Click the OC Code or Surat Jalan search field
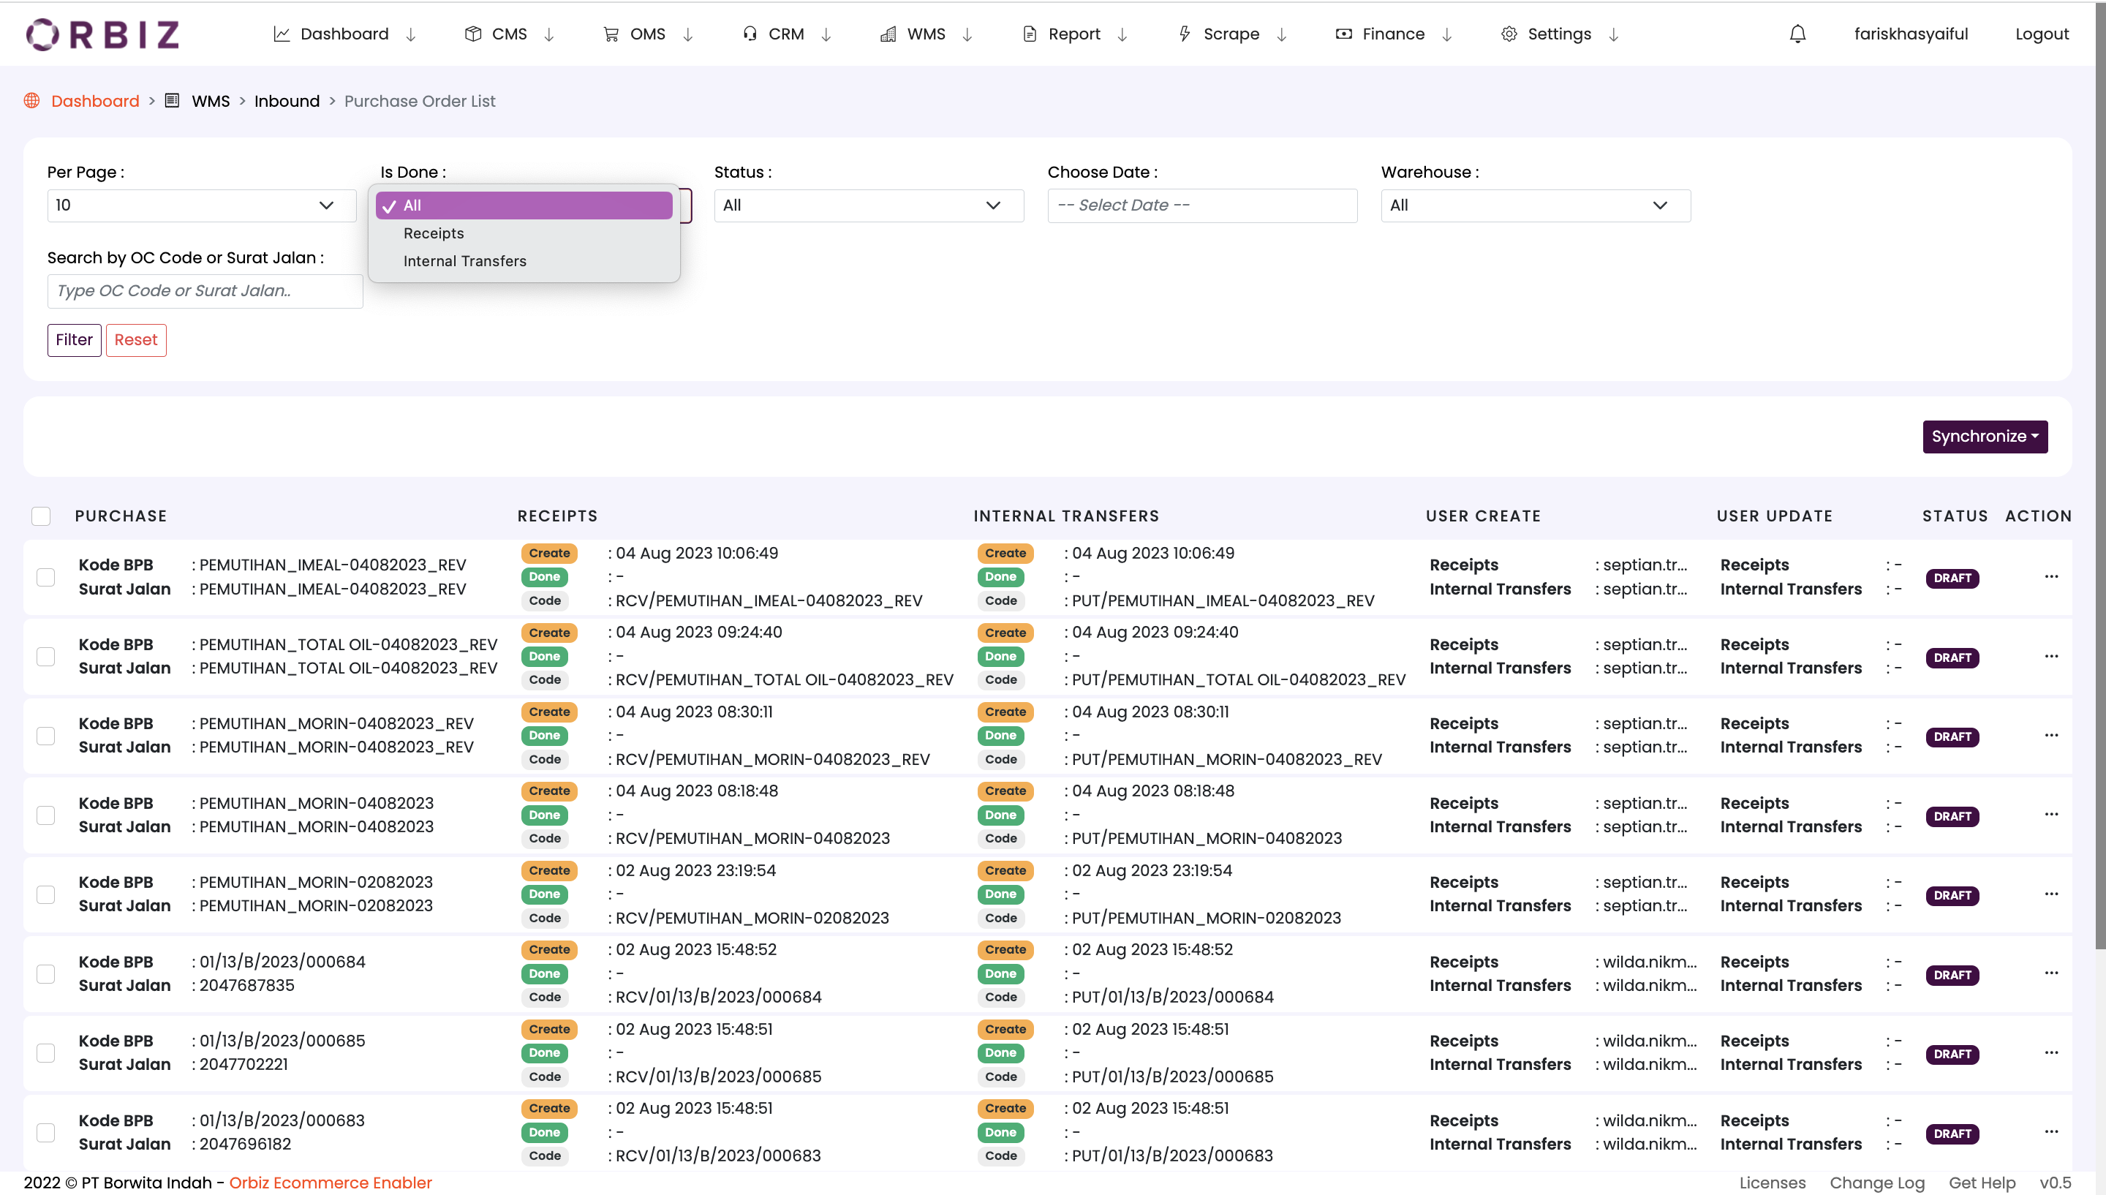 [x=205, y=290]
